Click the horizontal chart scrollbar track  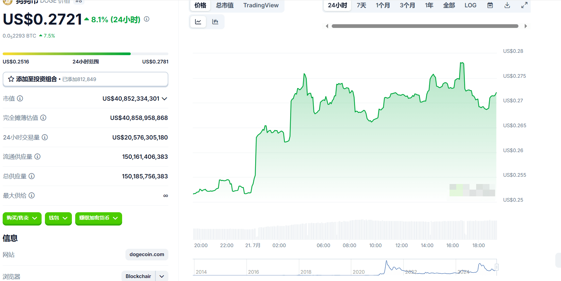(x=425, y=26)
